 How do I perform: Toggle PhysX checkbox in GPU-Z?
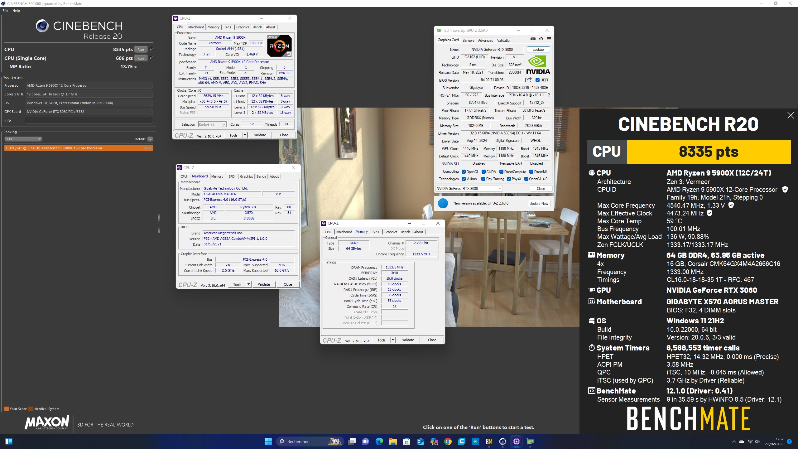(x=509, y=179)
